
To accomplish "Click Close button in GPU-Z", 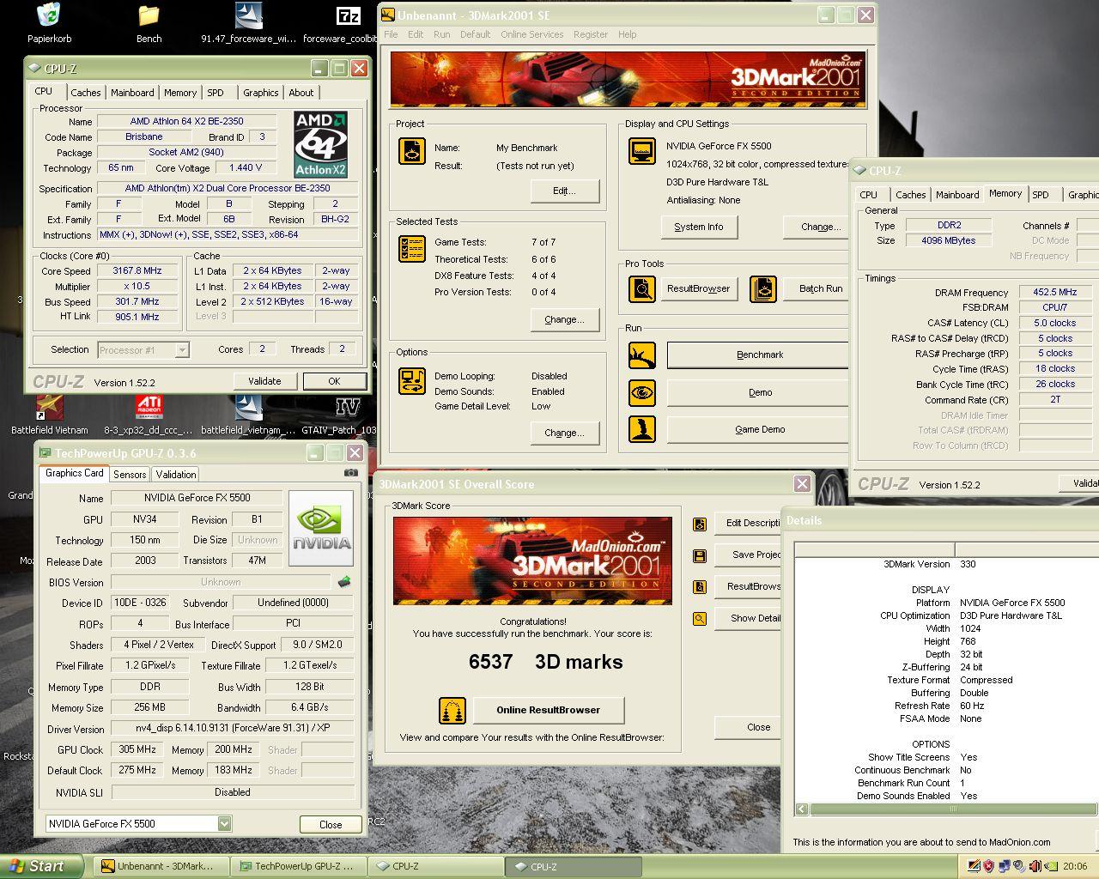I will pyautogui.click(x=331, y=824).
